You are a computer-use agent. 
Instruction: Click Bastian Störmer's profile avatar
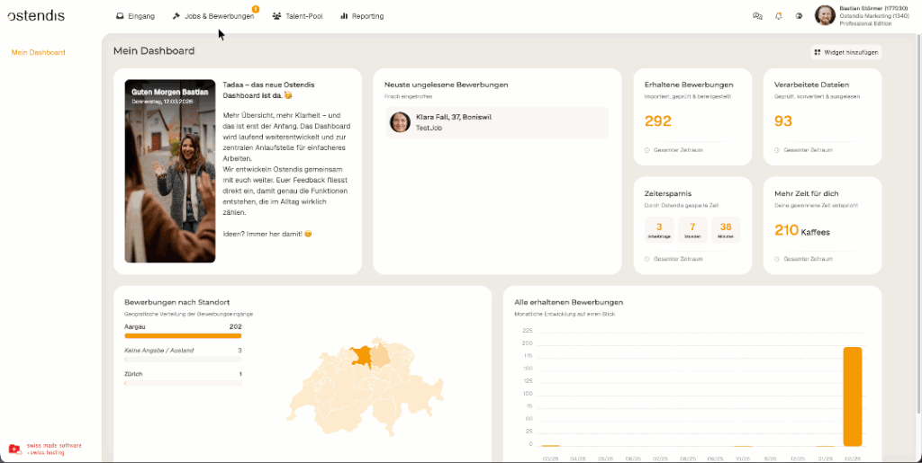[825, 15]
